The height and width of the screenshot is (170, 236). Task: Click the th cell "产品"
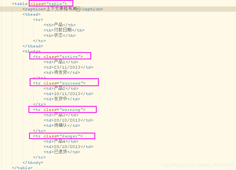(60, 25)
